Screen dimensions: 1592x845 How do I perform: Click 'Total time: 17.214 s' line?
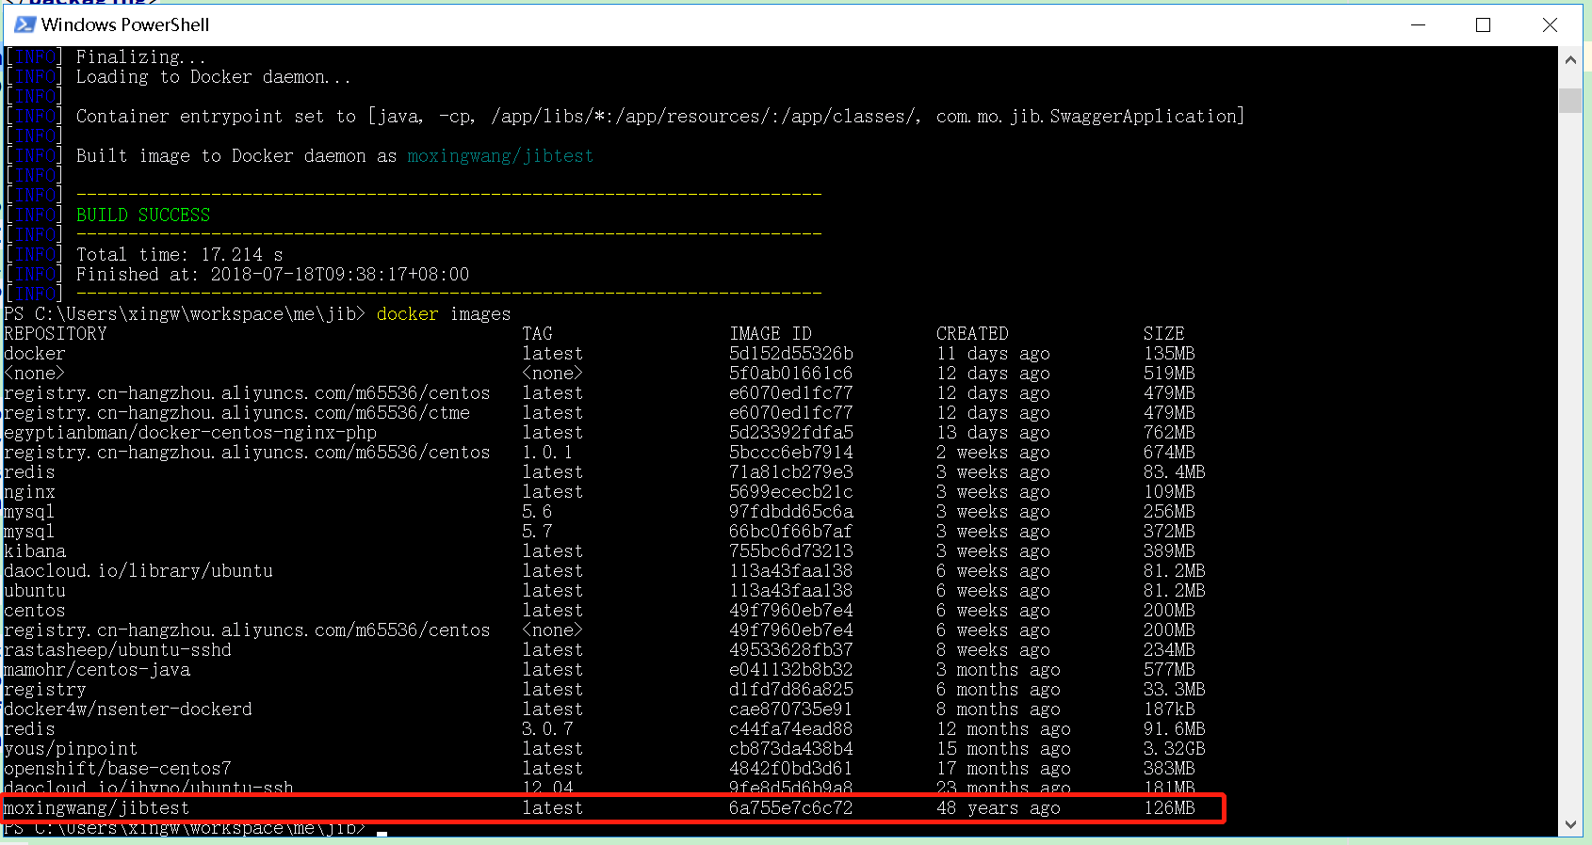[179, 255]
